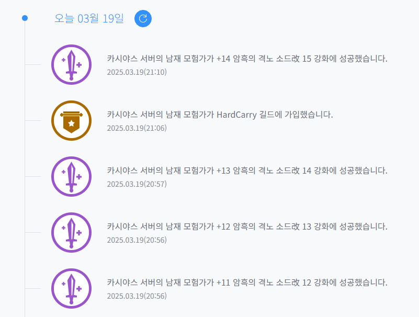The width and height of the screenshot is (419, 317).
Task: Click the timestamp 2025.03.19(21:06)
Action: 137,128
